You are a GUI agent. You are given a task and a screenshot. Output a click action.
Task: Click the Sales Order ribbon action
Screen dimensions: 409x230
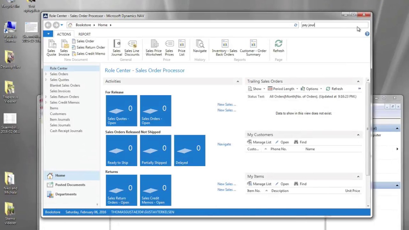[83, 41]
